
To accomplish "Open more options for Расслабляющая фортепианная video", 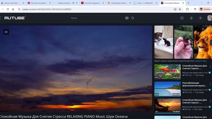I will pos(210,84).
